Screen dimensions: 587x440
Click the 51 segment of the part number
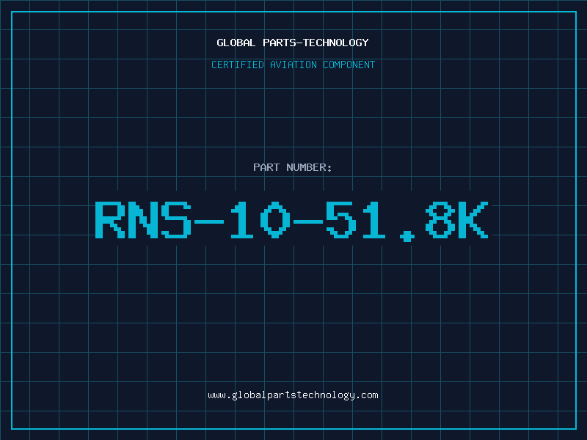(x=356, y=220)
